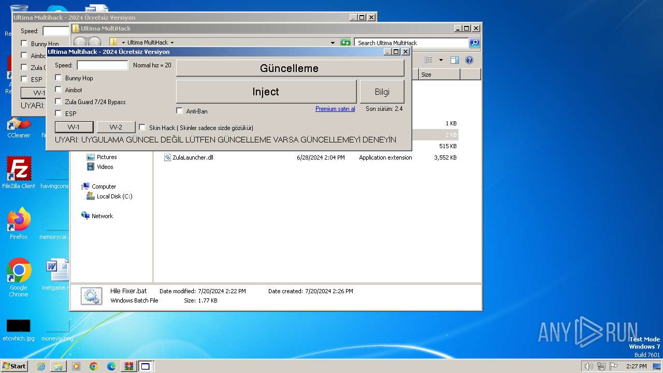663x373 pixels.
Task: Click the W-1 button in the background window
Action: point(33,93)
